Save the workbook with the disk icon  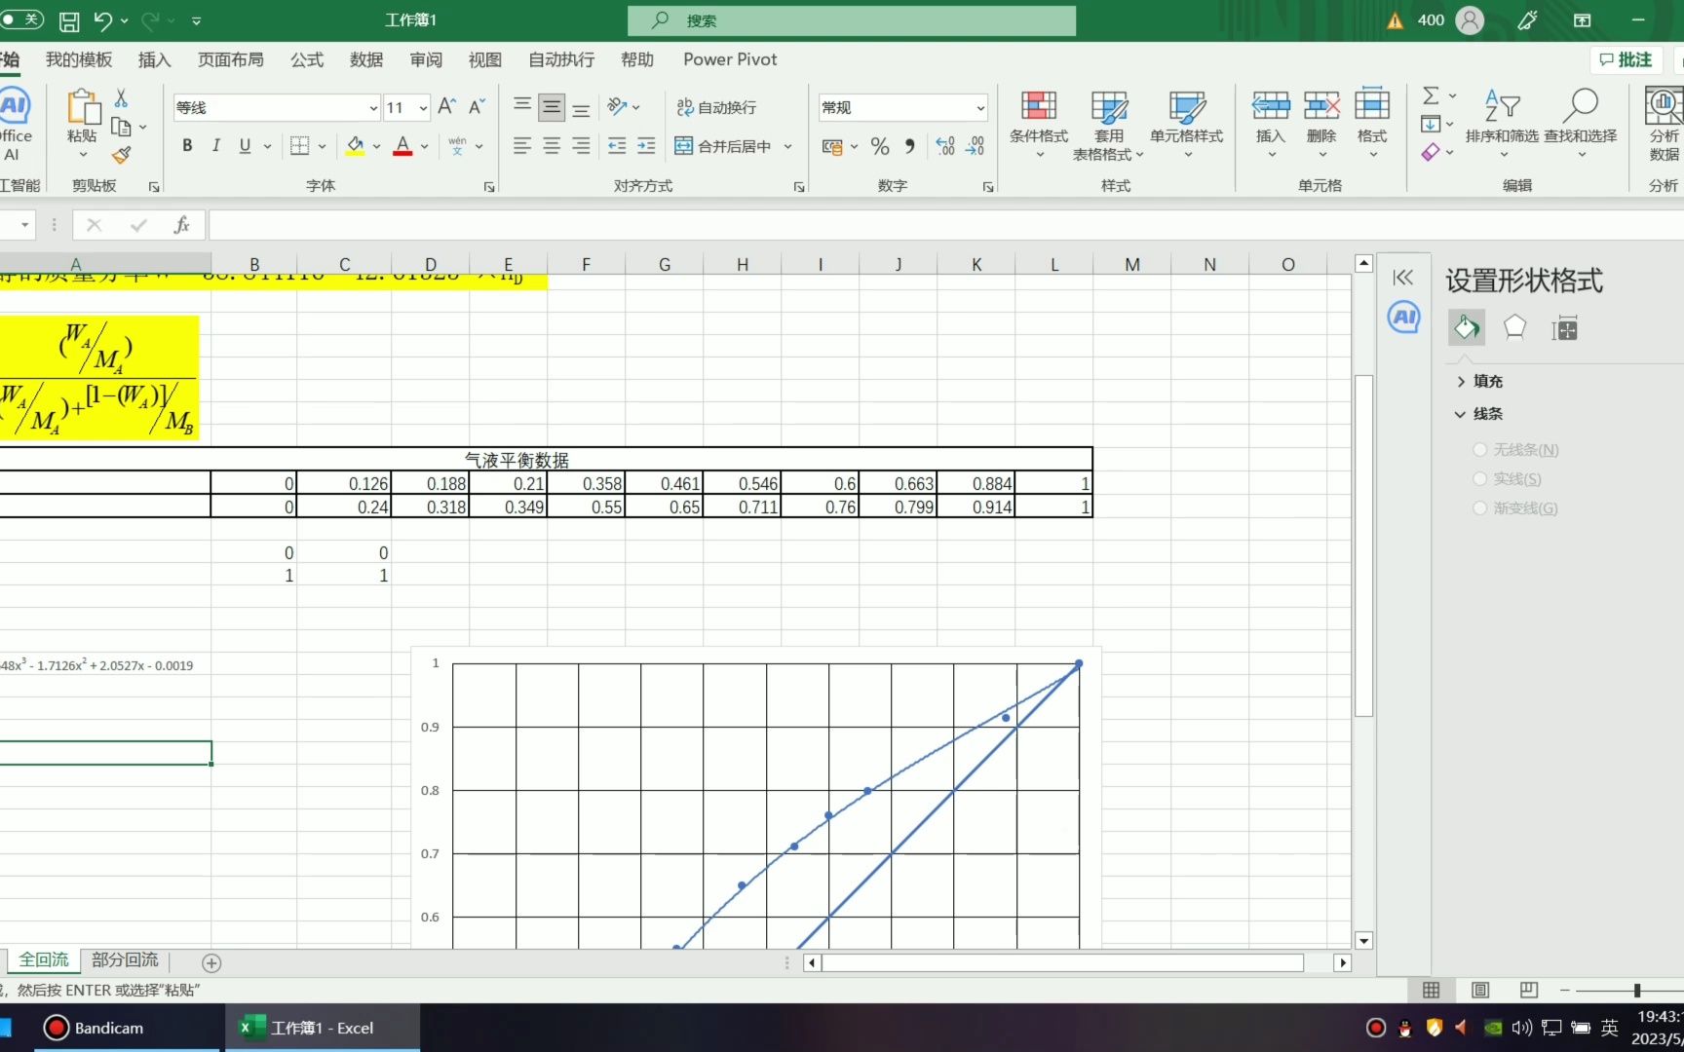point(69,20)
